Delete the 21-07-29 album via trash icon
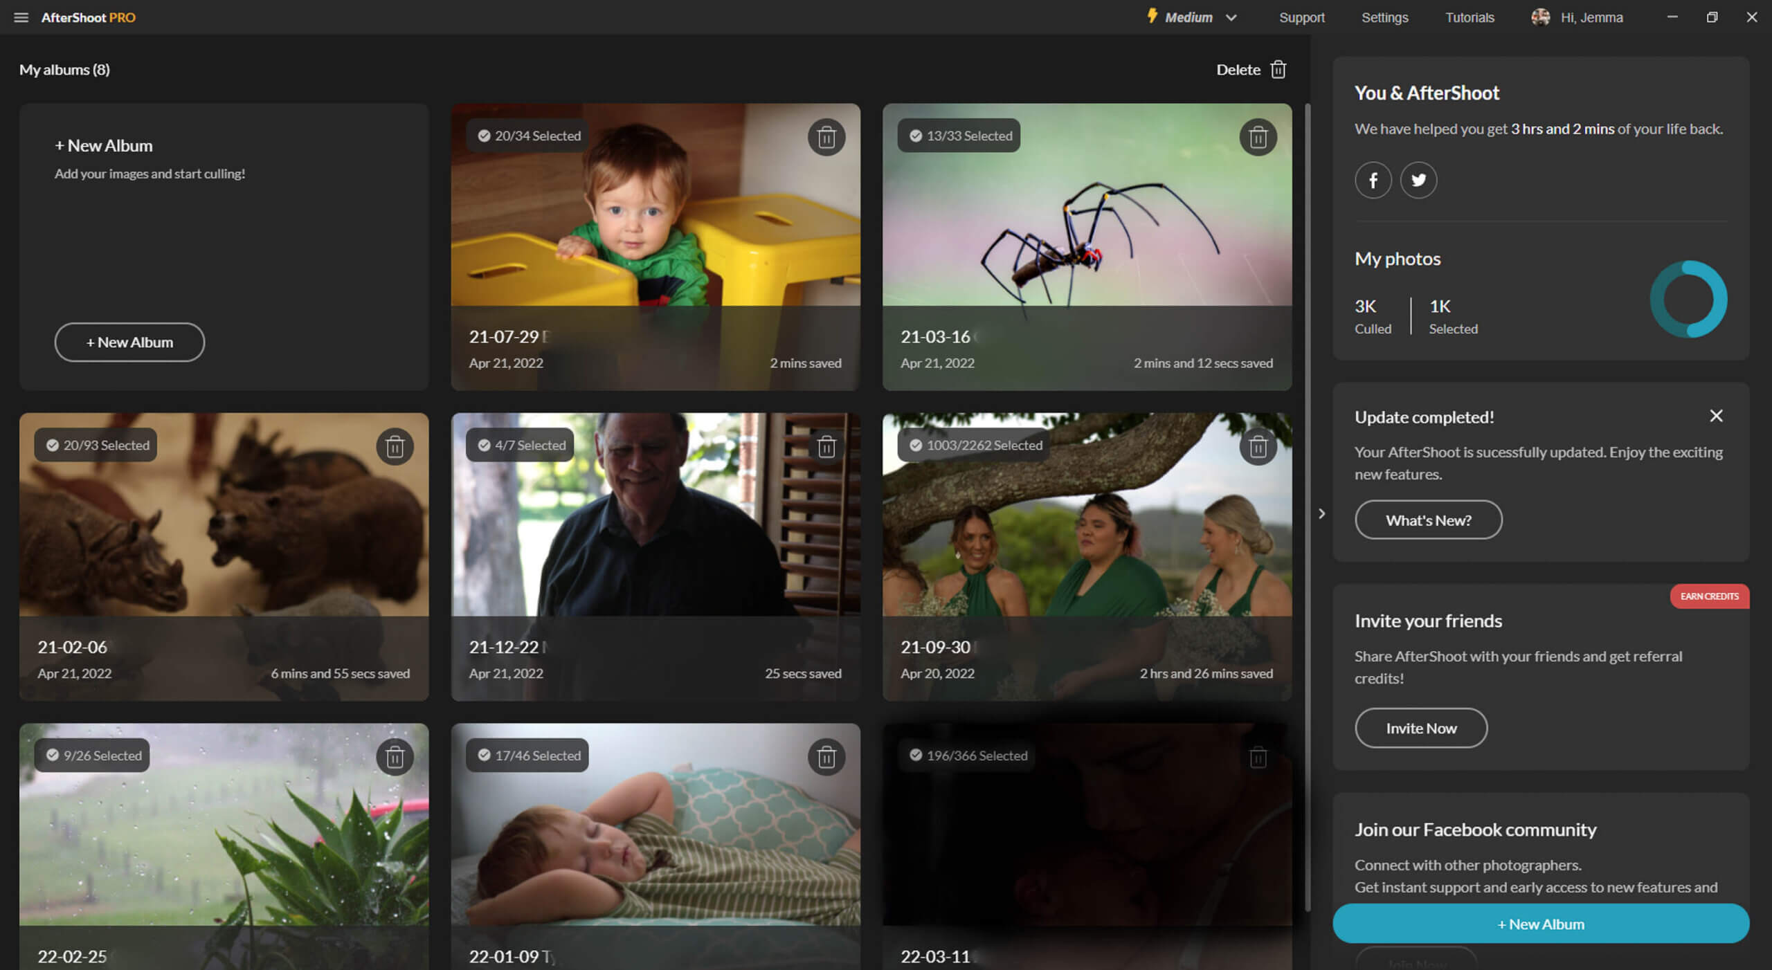The height and width of the screenshot is (970, 1772). 826,137
